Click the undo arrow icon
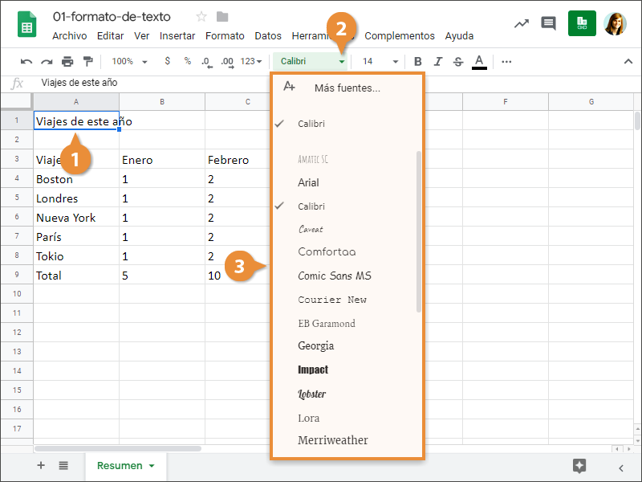The image size is (642, 482). point(26,61)
